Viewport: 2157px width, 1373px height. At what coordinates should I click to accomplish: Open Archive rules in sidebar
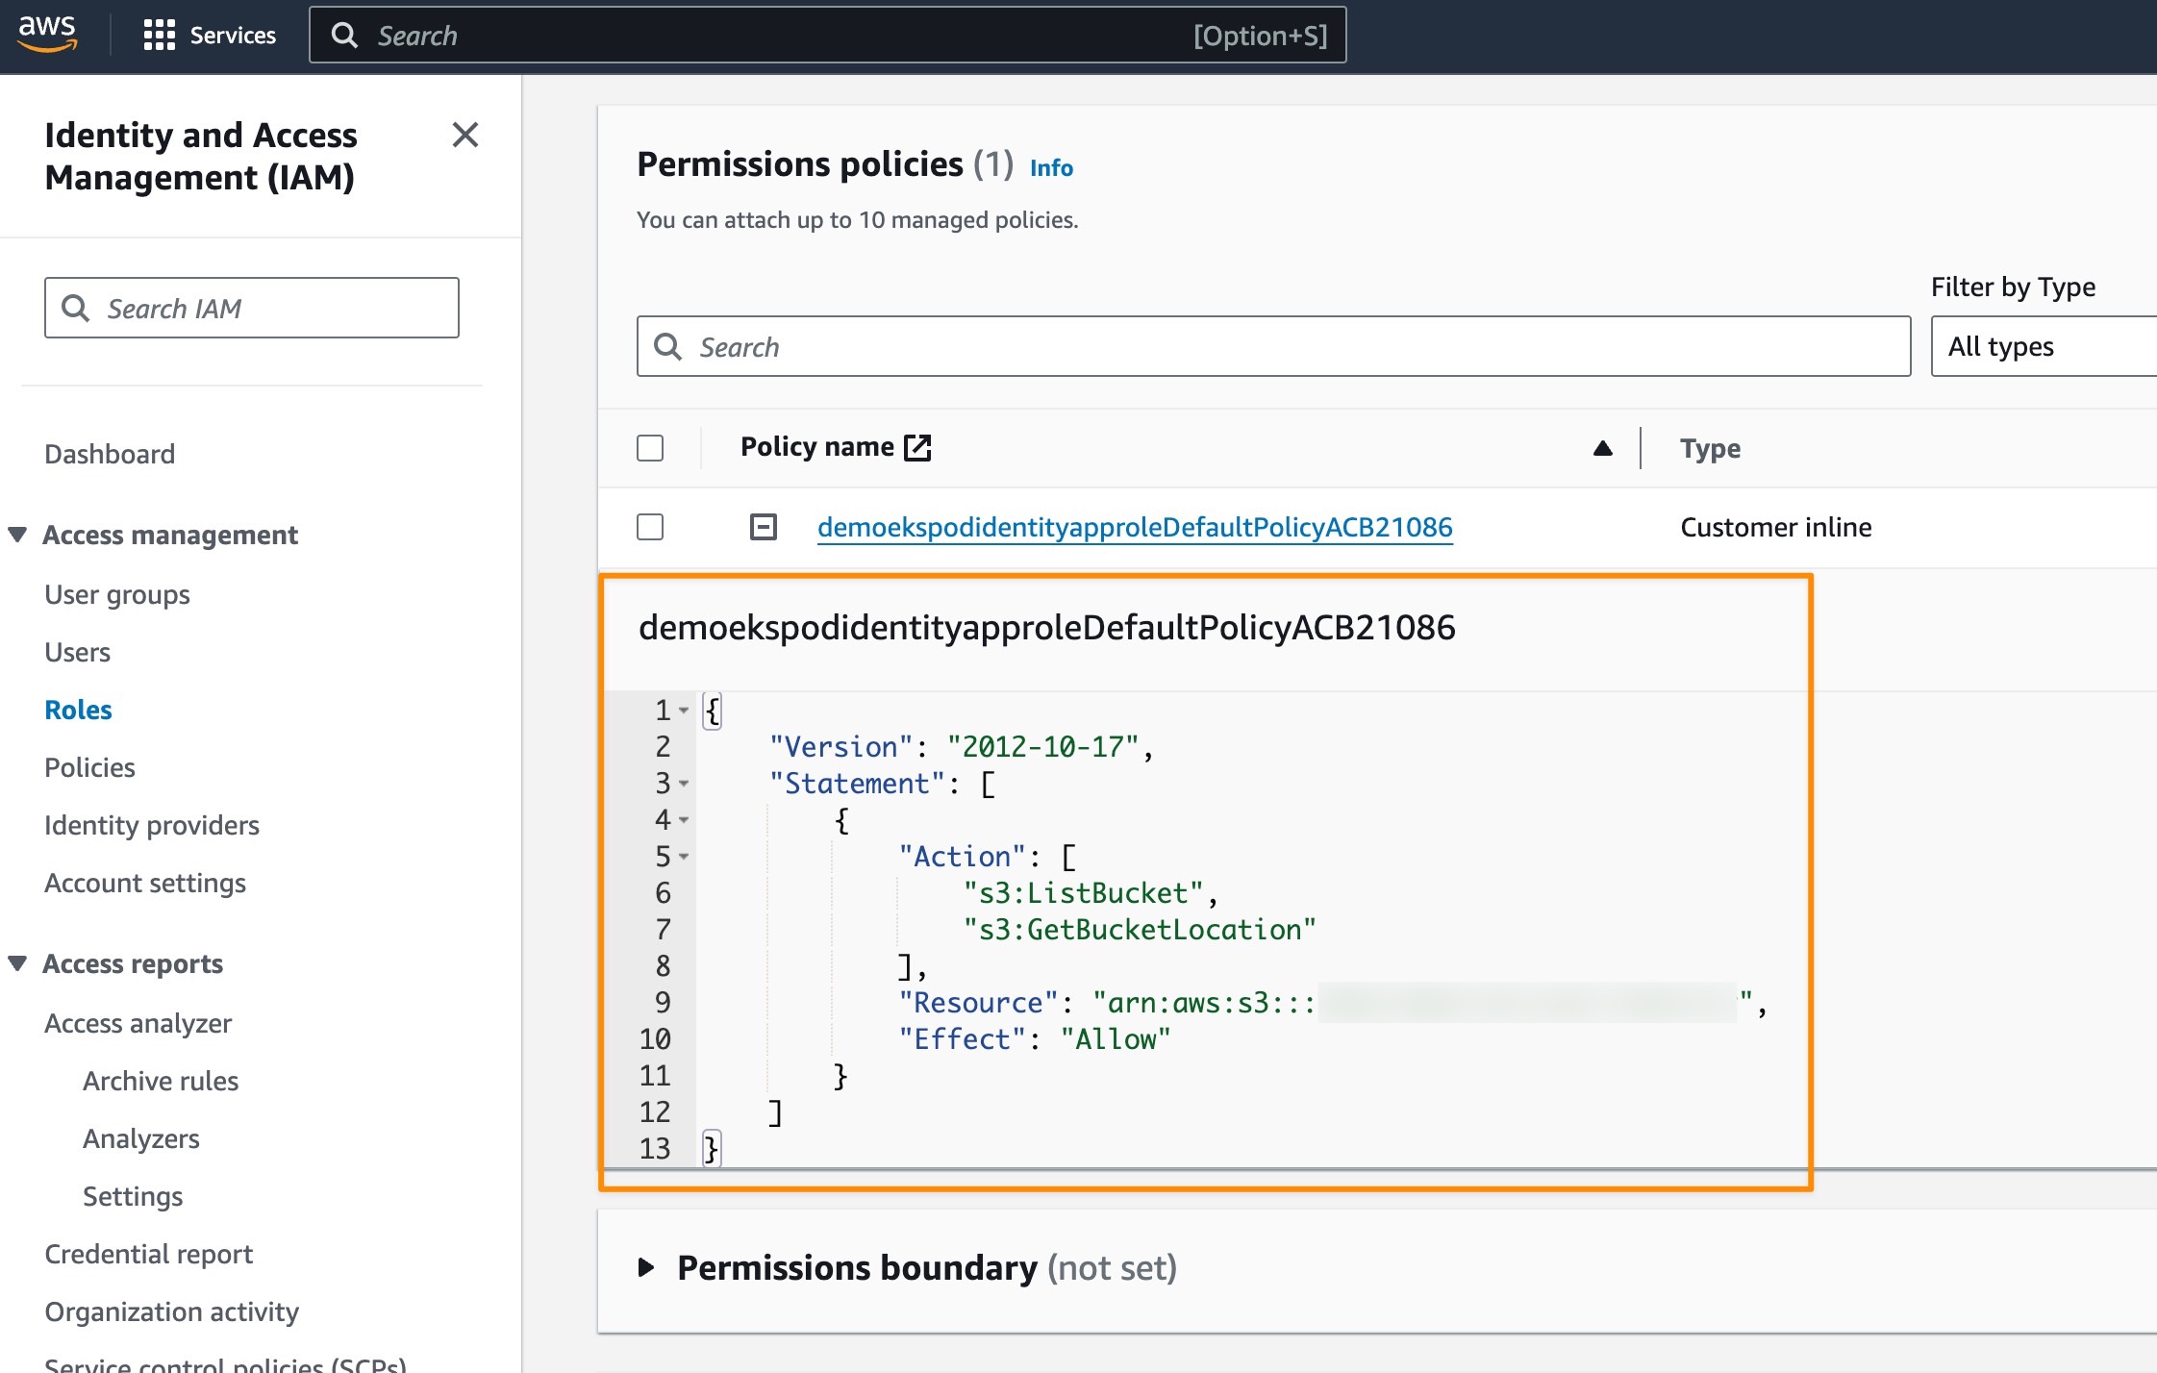pos(161,1081)
